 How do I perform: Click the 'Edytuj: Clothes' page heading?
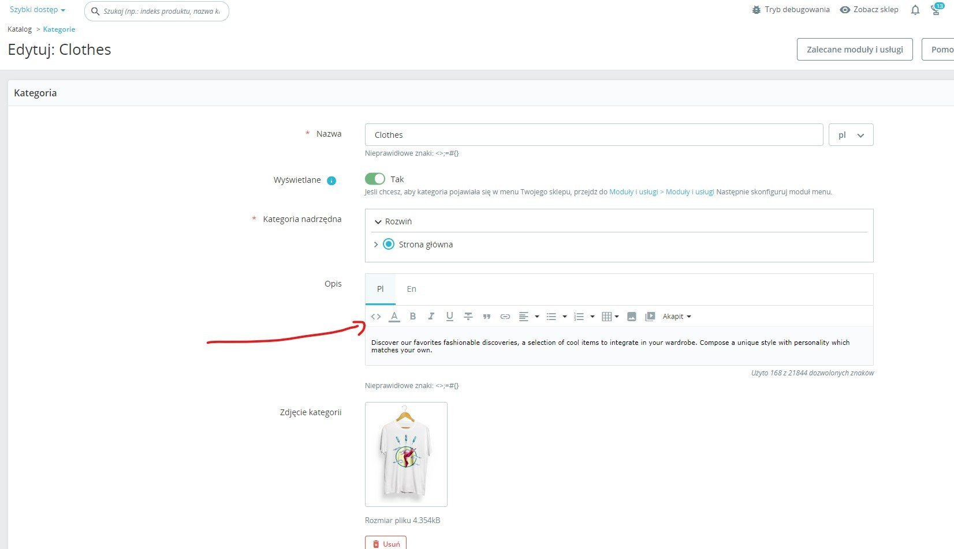tap(59, 50)
